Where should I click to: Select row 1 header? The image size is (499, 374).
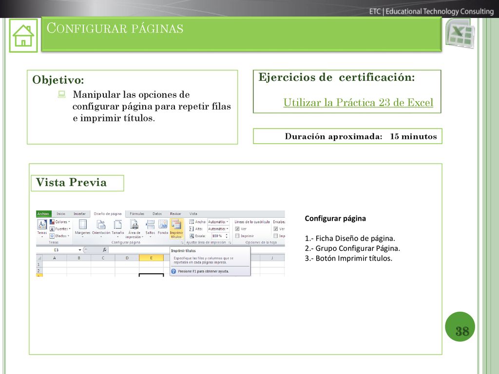click(x=39, y=264)
